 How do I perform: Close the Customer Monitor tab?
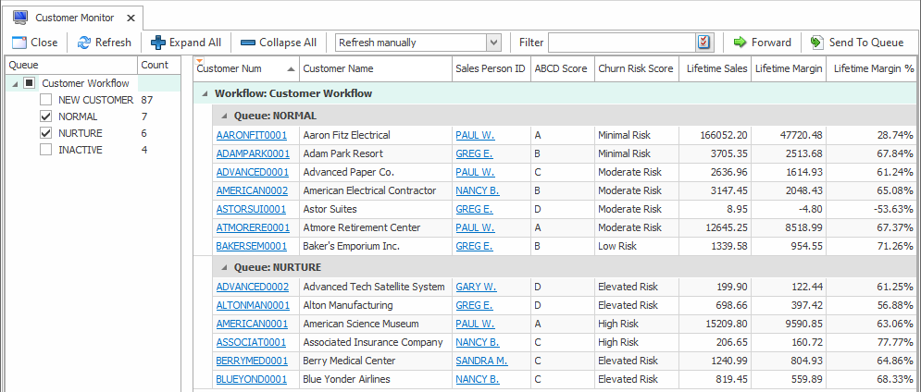click(130, 18)
